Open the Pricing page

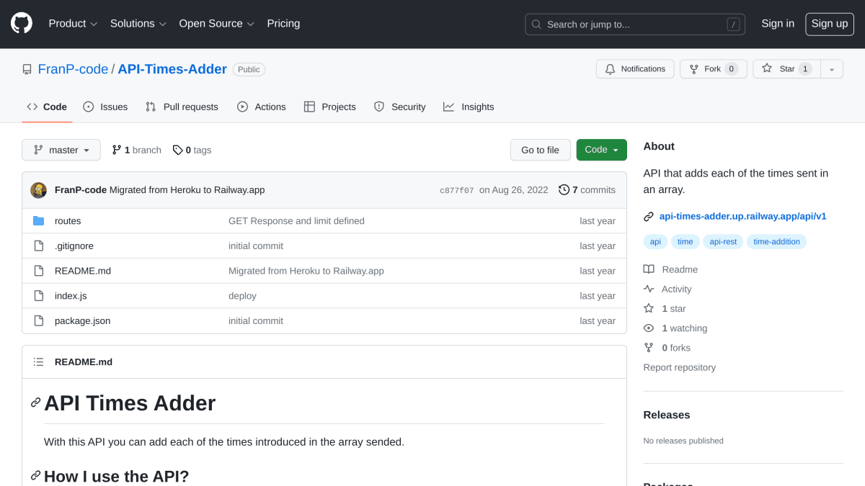pos(283,24)
